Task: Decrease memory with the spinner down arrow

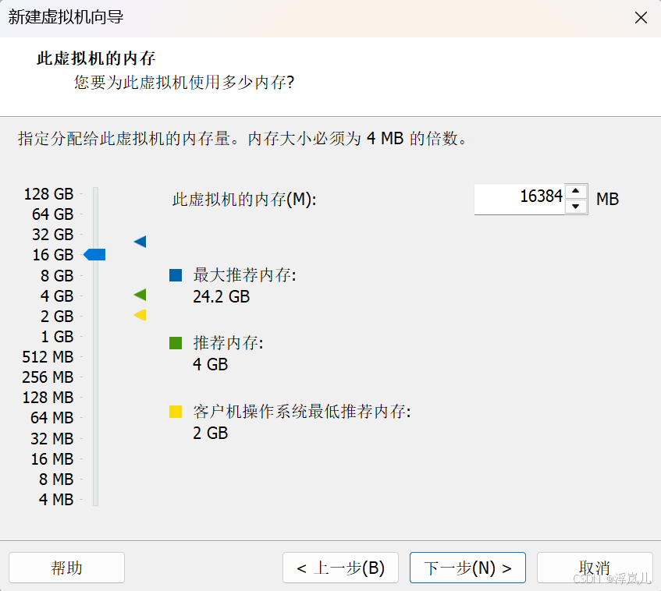Action: point(576,207)
